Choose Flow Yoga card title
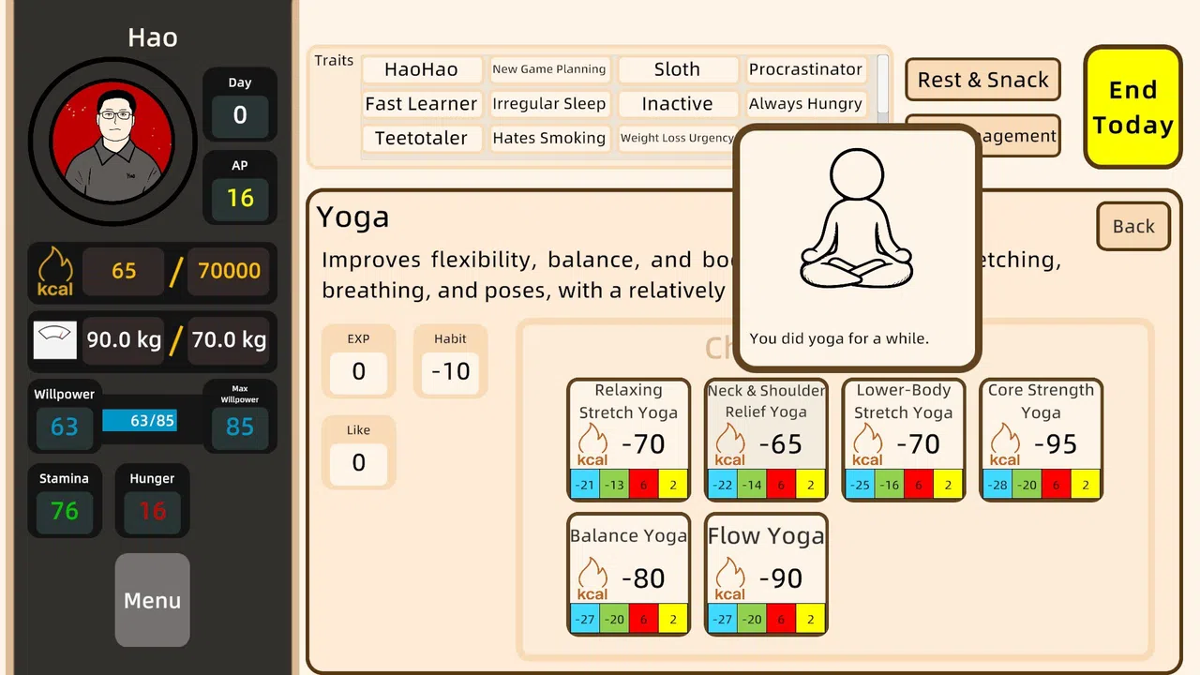This screenshot has height=675, width=1200. tap(766, 535)
